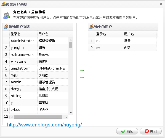Click the horizontal scrollbar thumb
165x138 pixels.
point(38,117)
